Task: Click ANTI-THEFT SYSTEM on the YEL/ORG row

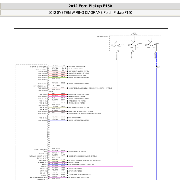Action: [75, 171]
